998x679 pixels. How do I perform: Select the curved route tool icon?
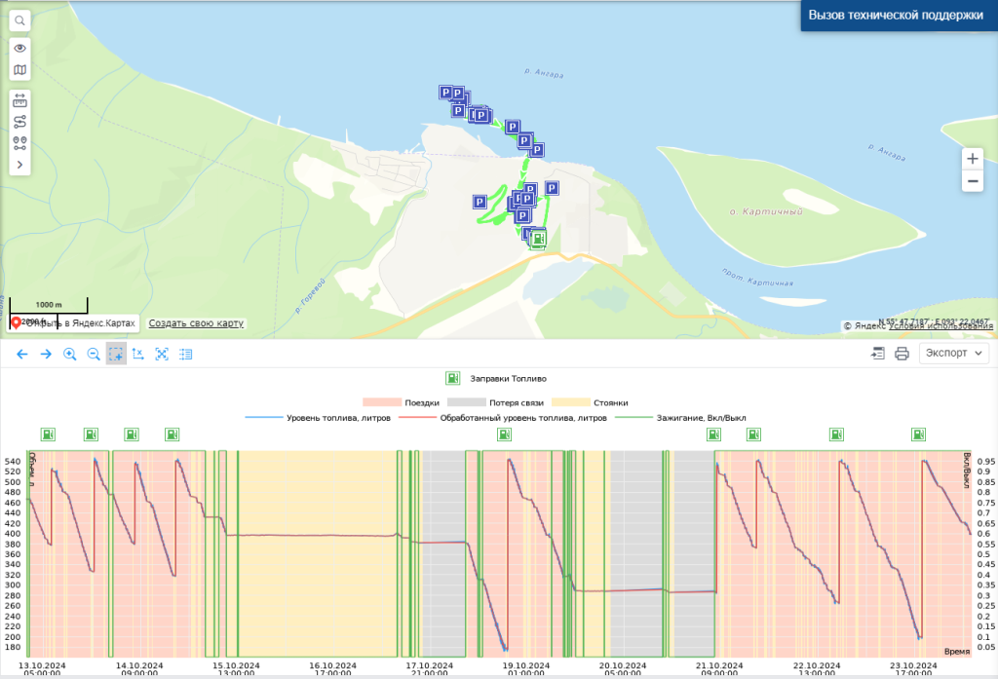pyautogui.click(x=19, y=122)
